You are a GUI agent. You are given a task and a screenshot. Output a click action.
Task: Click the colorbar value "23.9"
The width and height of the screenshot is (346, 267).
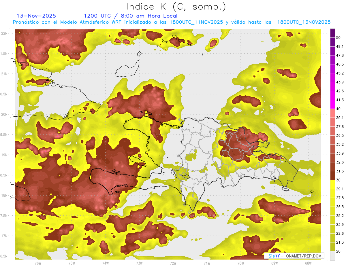[x=340, y=225]
